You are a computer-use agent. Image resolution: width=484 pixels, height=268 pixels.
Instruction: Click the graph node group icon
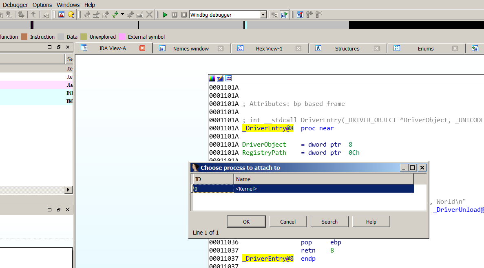pyautogui.click(x=228, y=78)
